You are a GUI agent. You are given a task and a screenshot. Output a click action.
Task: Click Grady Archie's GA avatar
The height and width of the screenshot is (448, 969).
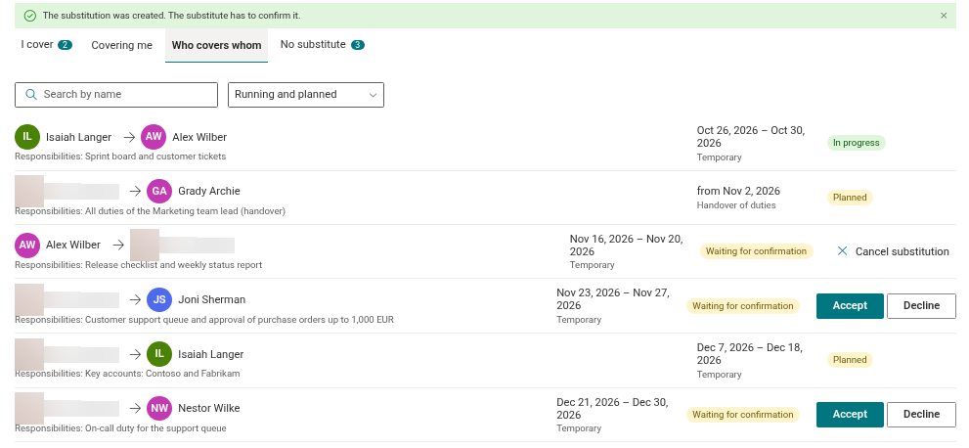tap(159, 191)
